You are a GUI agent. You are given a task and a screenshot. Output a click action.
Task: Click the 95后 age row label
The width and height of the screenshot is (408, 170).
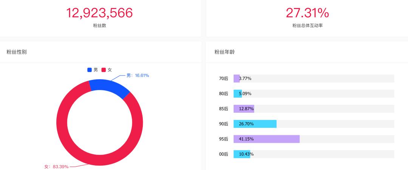coord(224,139)
